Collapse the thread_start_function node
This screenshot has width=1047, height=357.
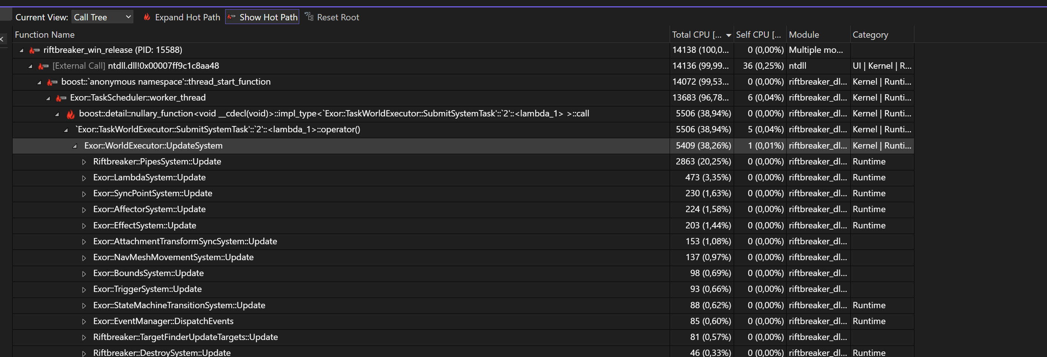(39, 82)
